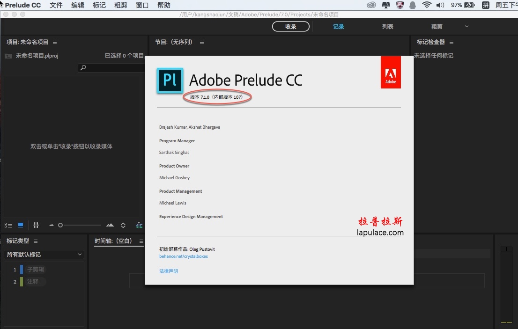
Task: Click the green 注释 color swatch
Action: click(x=22, y=281)
